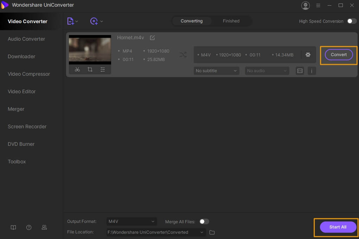359x239 pixels.
Task: Click the rename pencil icon beside Hornet.m4v
Action: pyautogui.click(x=152, y=38)
